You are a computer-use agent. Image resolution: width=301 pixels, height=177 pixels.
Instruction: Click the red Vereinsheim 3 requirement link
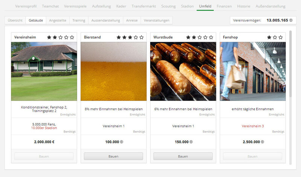[252, 126]
